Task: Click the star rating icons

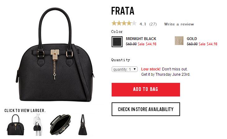Action: (124, 23)
